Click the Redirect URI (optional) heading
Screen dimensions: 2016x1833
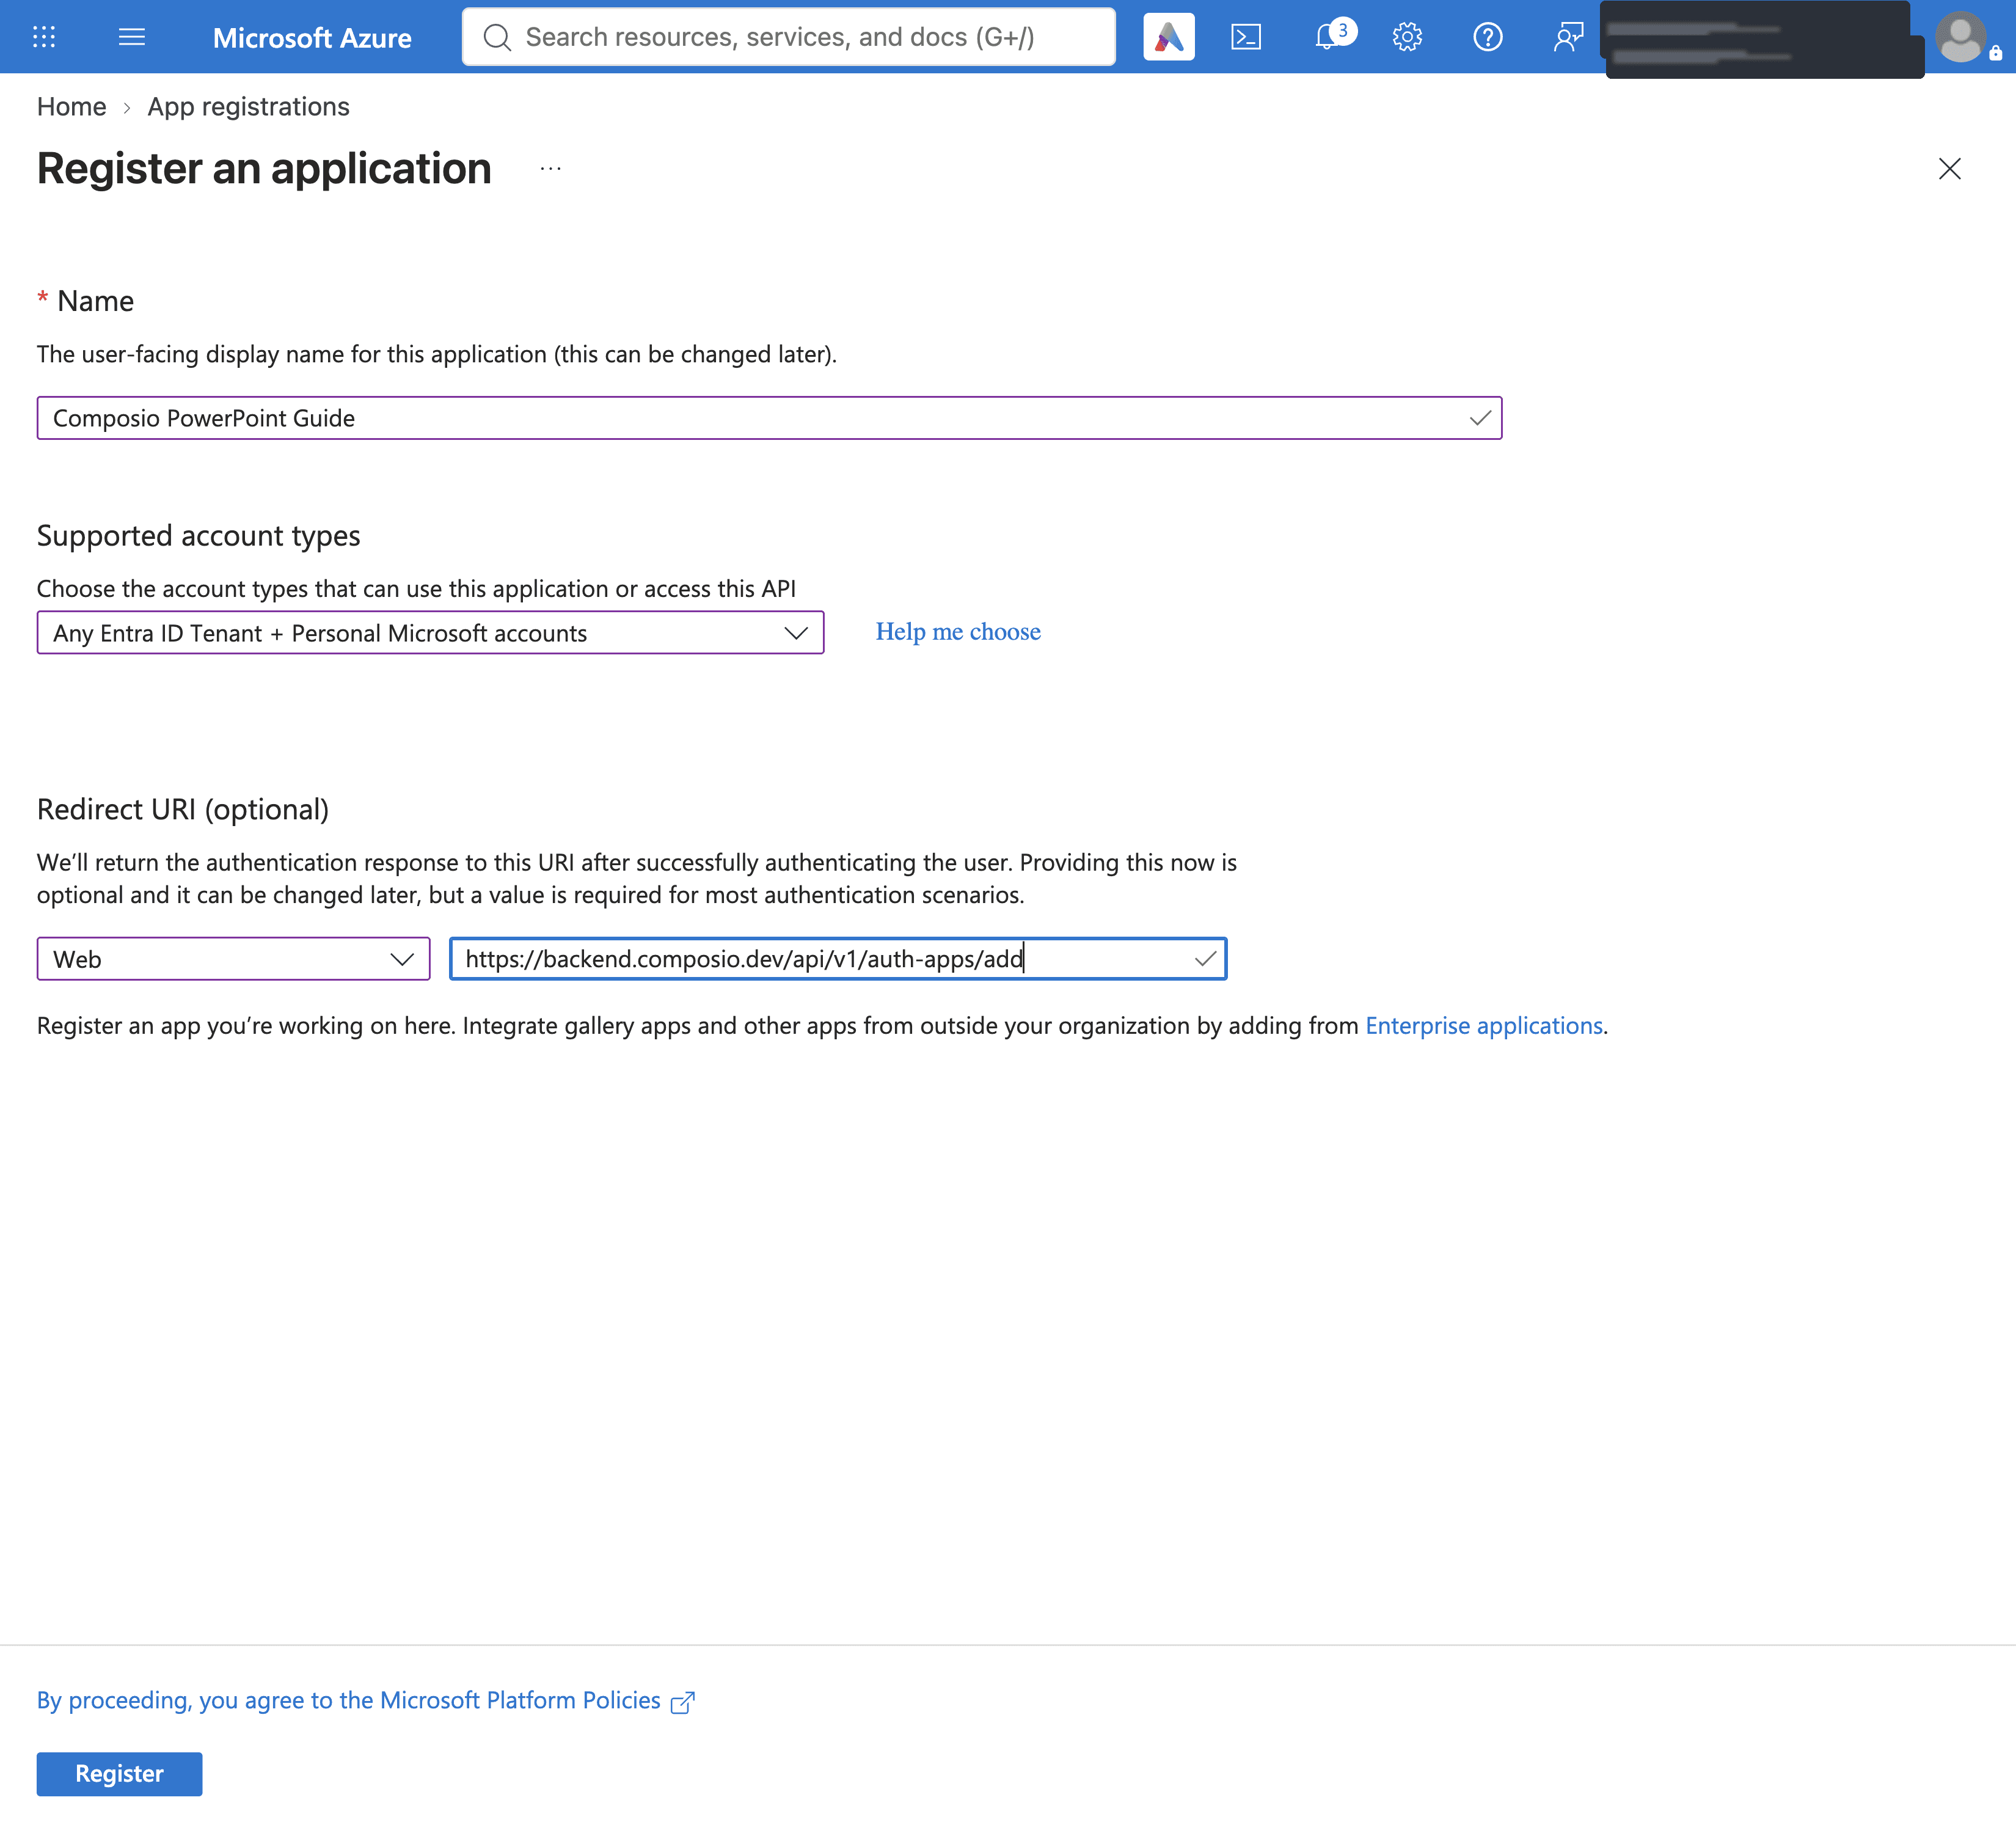[x=183, y=809]
